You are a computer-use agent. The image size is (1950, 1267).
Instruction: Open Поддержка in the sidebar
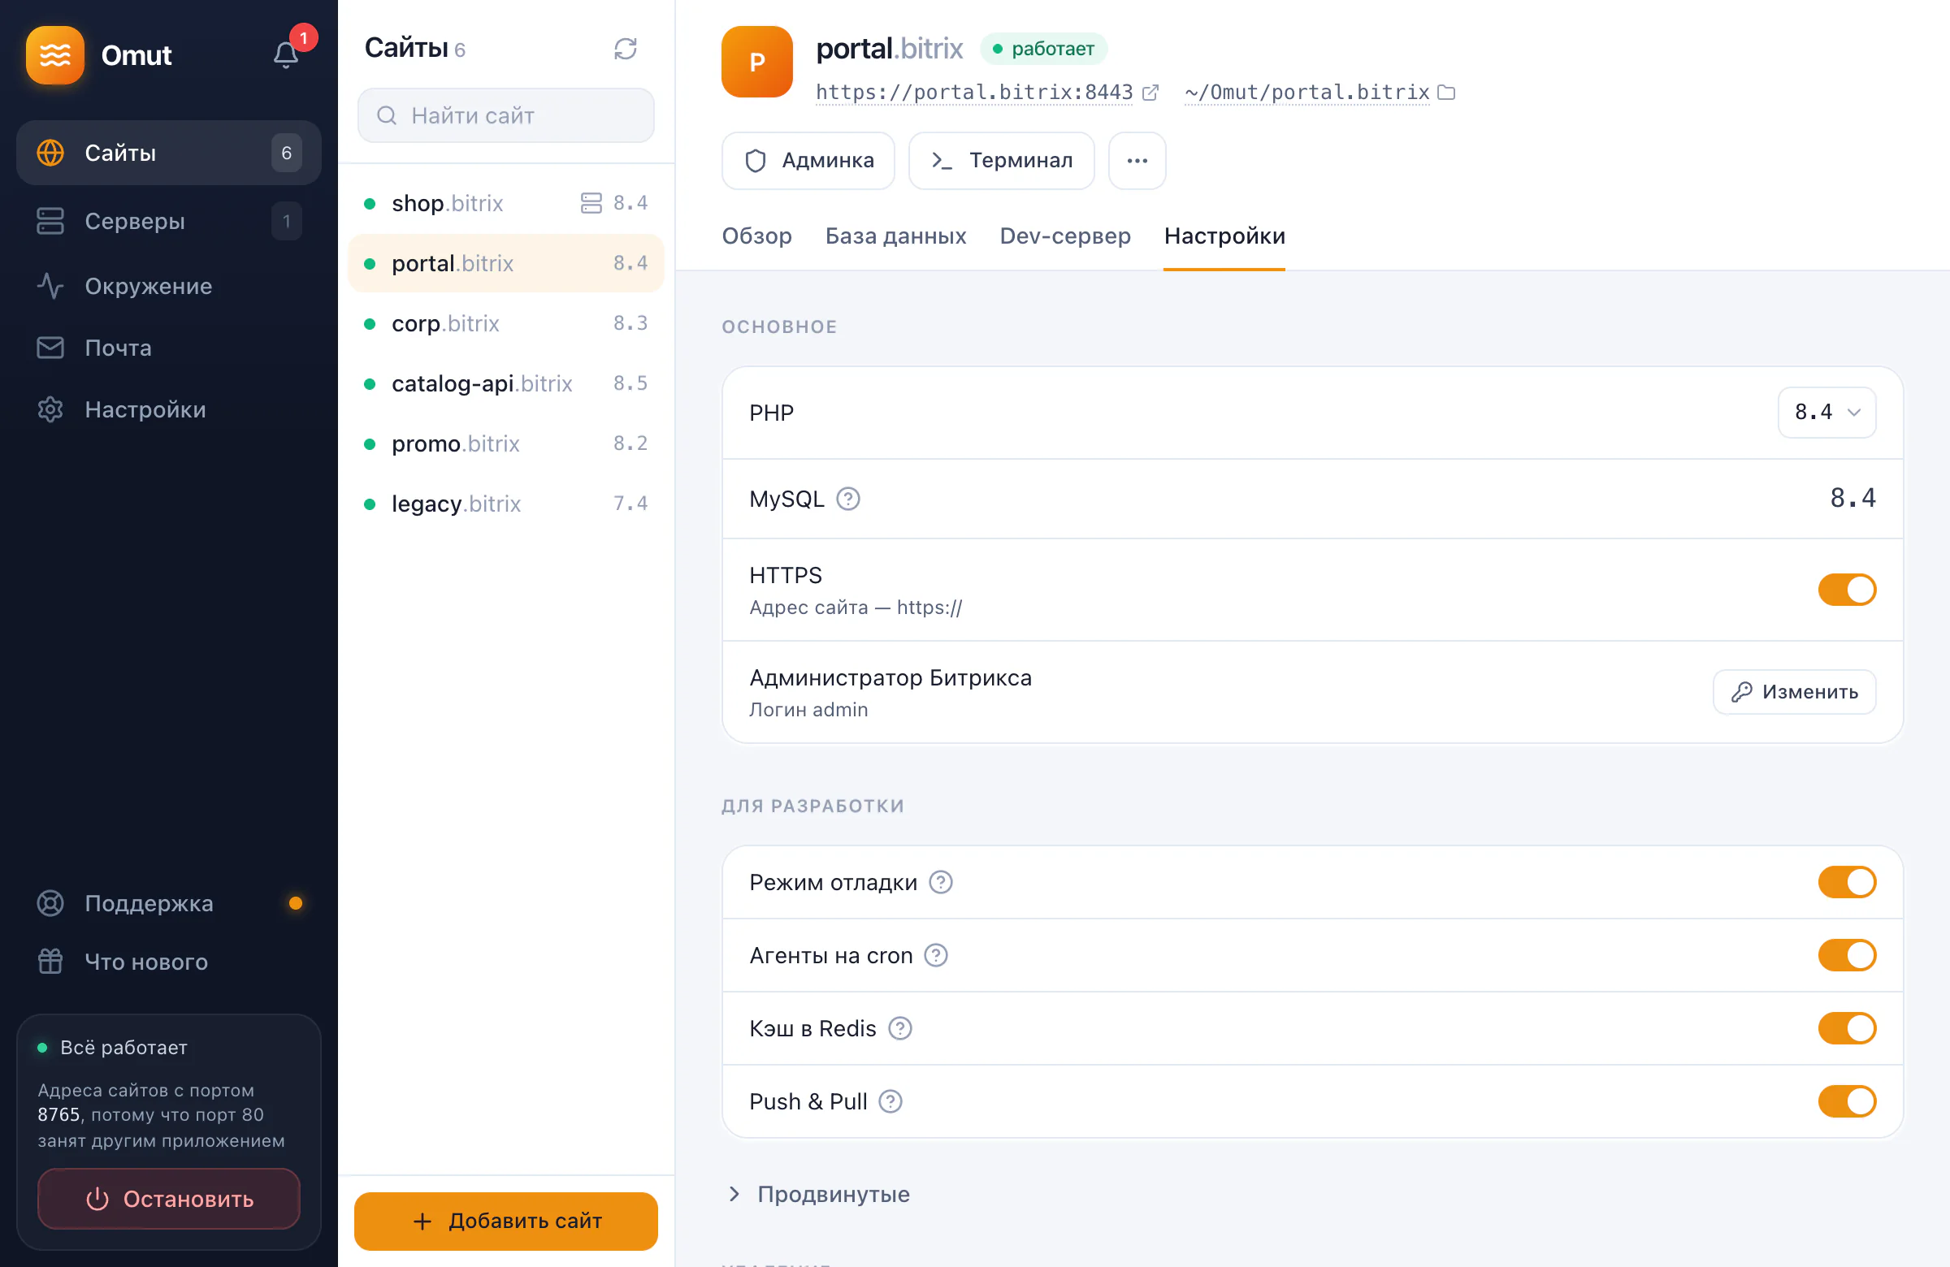pos(168,902)
